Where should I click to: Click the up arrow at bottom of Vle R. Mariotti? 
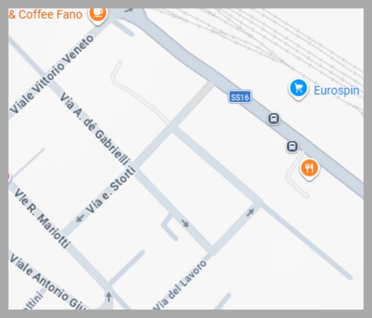click(109, 297)
